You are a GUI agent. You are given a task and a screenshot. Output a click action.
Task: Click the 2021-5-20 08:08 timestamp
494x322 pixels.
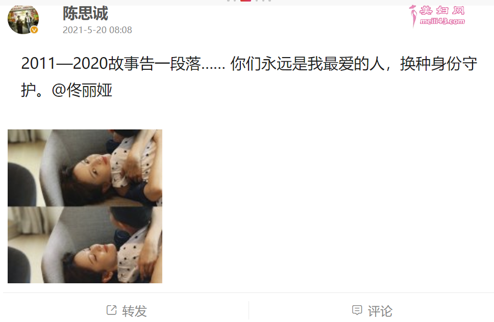click(x=97, y=30)
